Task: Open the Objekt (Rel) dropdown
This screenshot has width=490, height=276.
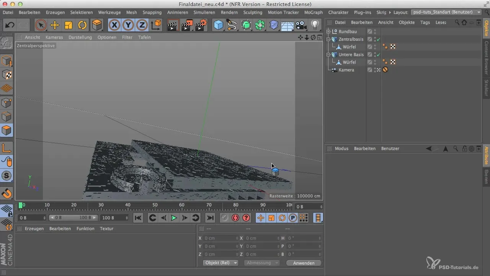Action: [x=220, y=263]
